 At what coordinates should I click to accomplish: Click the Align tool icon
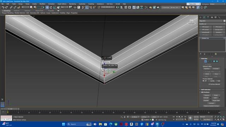click(x=121, y=7)
